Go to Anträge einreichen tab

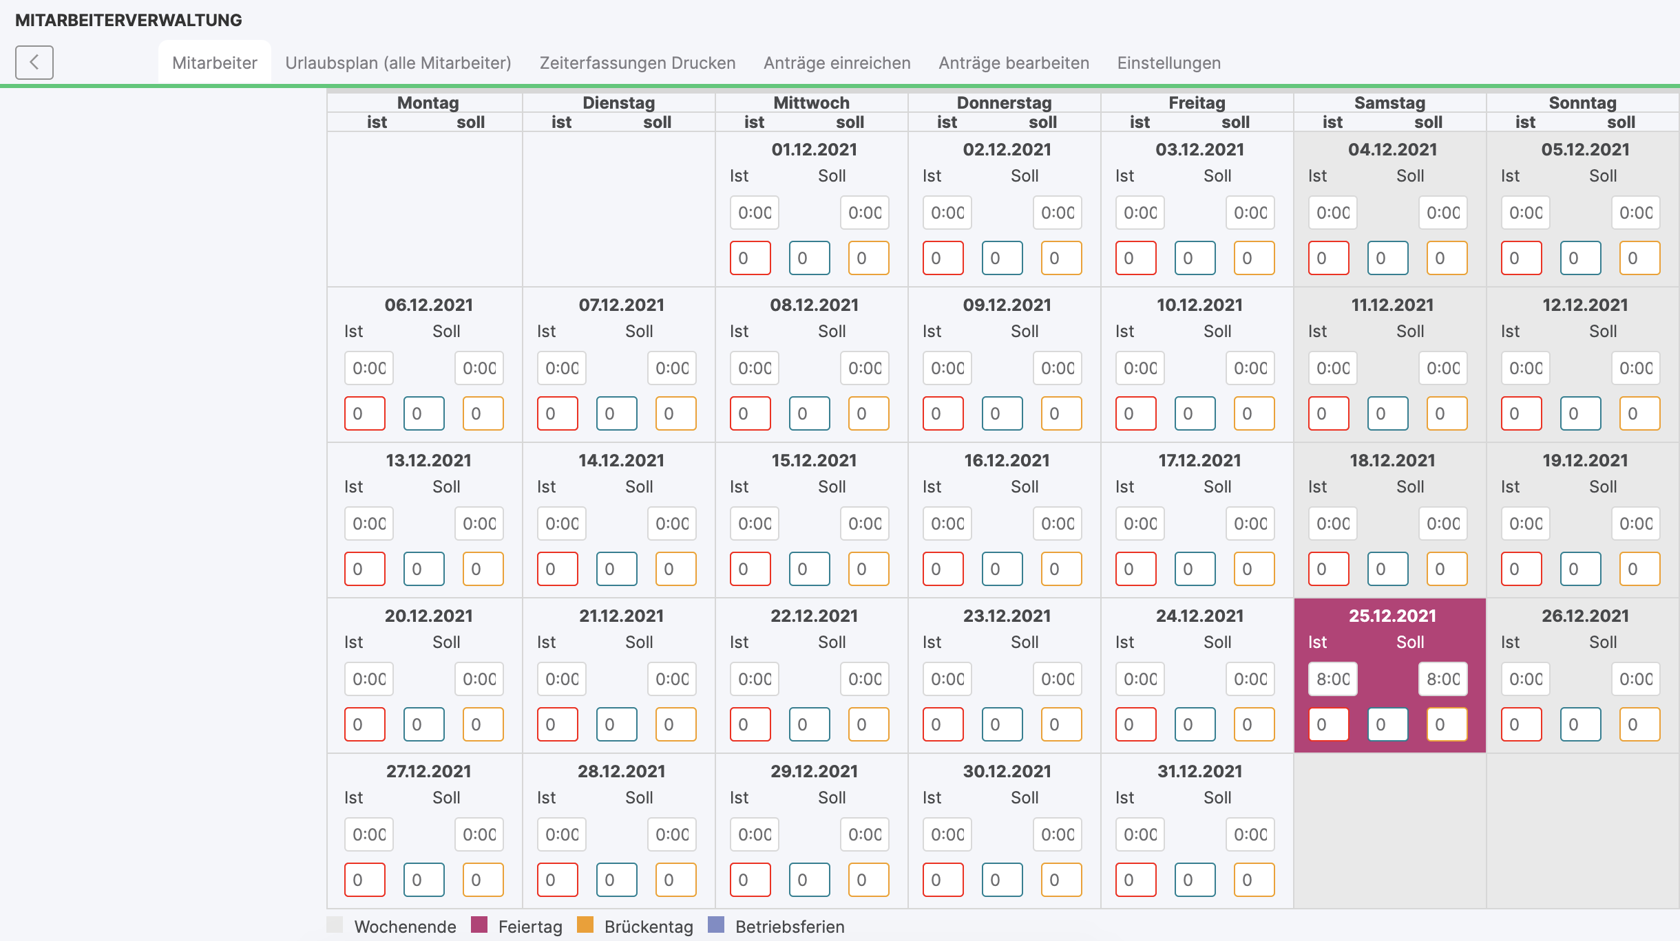pyautogui.click(x=837, y=63)
